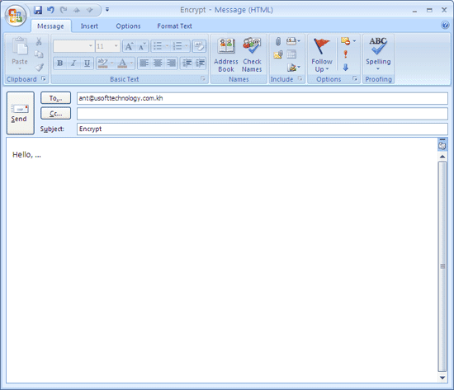454x390 pixels.
Task: Open the font size dropdown
Action: pos(116,46)
